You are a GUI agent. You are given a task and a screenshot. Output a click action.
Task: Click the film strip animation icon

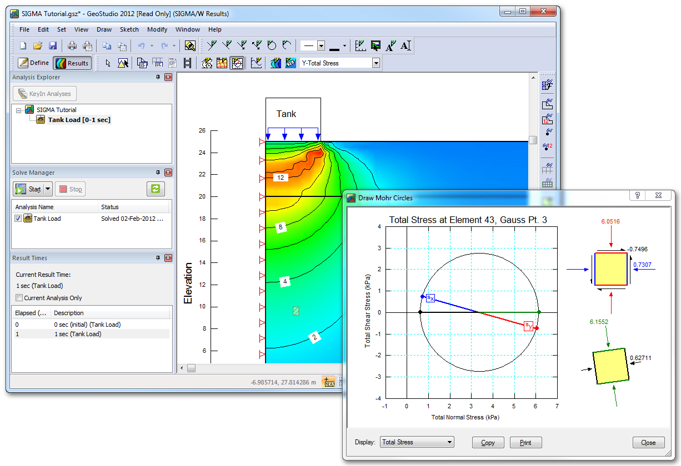click(x=187, y=63)
